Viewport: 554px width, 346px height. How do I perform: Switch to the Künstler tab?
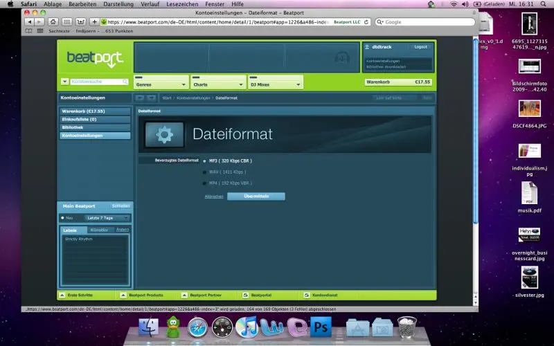[x=99, y=229]
